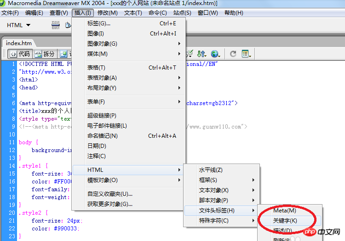Click the '.style2 {' selector on line 20
The width and height of the screenshot is (345, 241).
tap(33, 213)
